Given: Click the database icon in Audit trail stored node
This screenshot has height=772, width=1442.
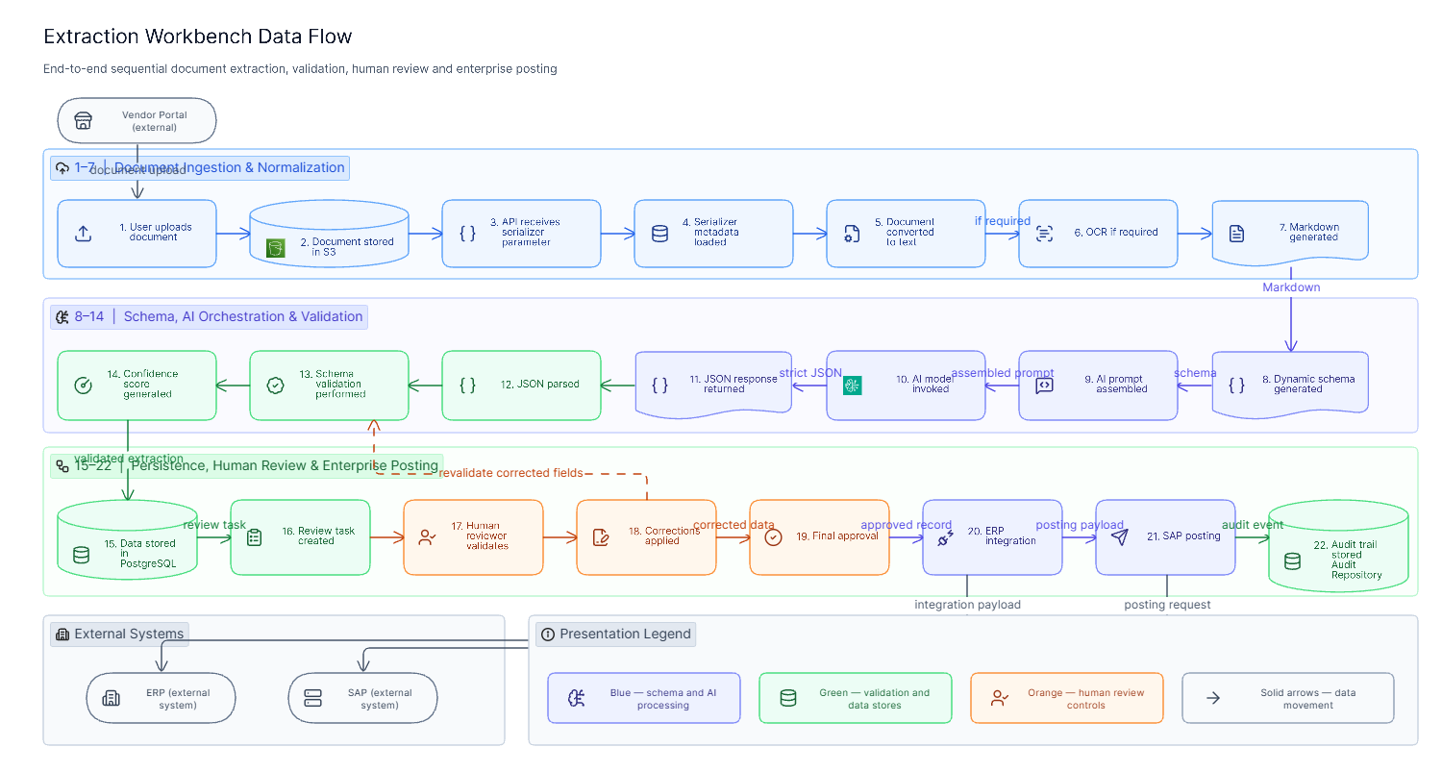Looking at the screenshot, I should (x=1293, y=560).
